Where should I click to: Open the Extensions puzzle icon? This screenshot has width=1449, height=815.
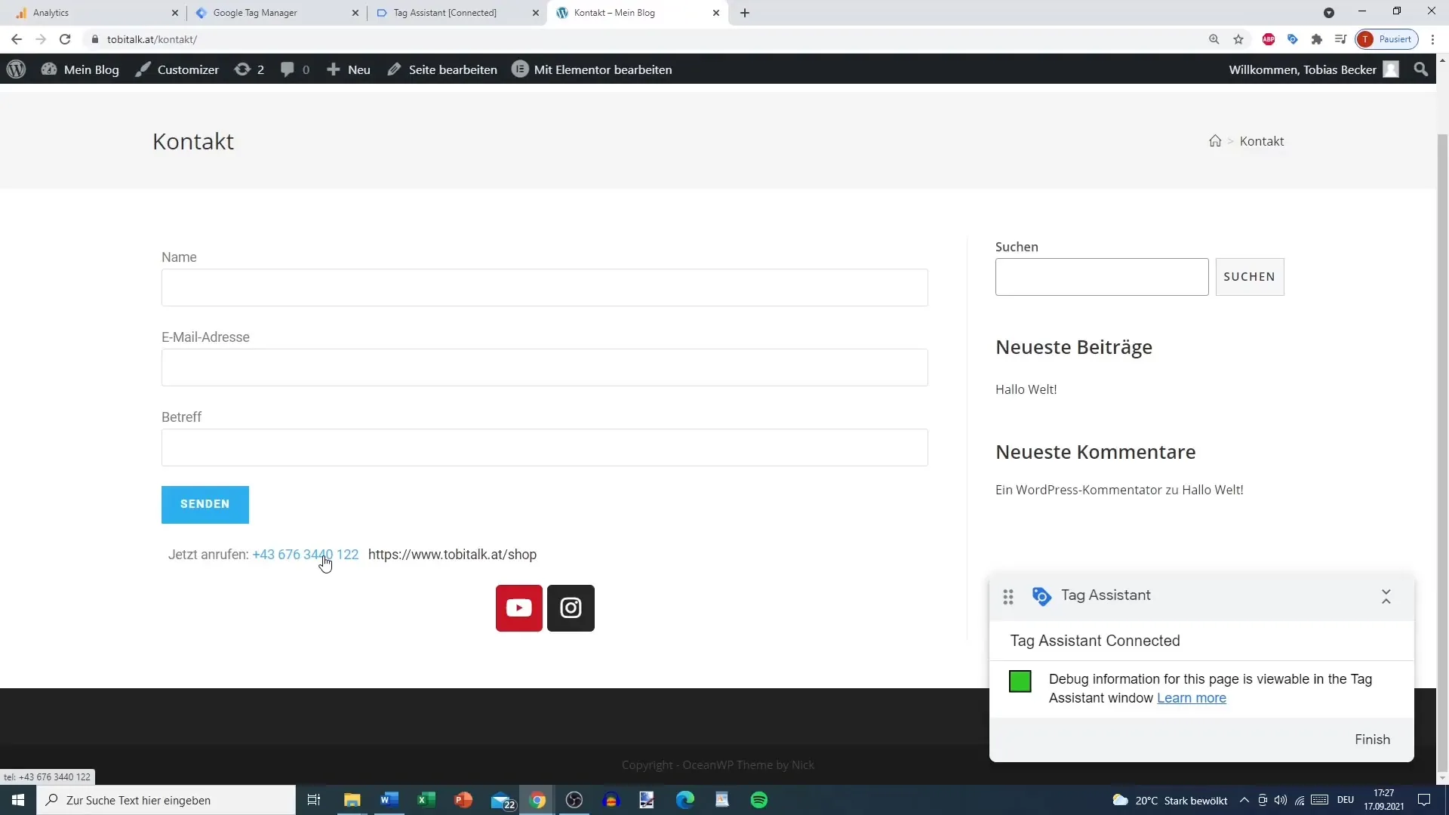[x=1317, y=39]
